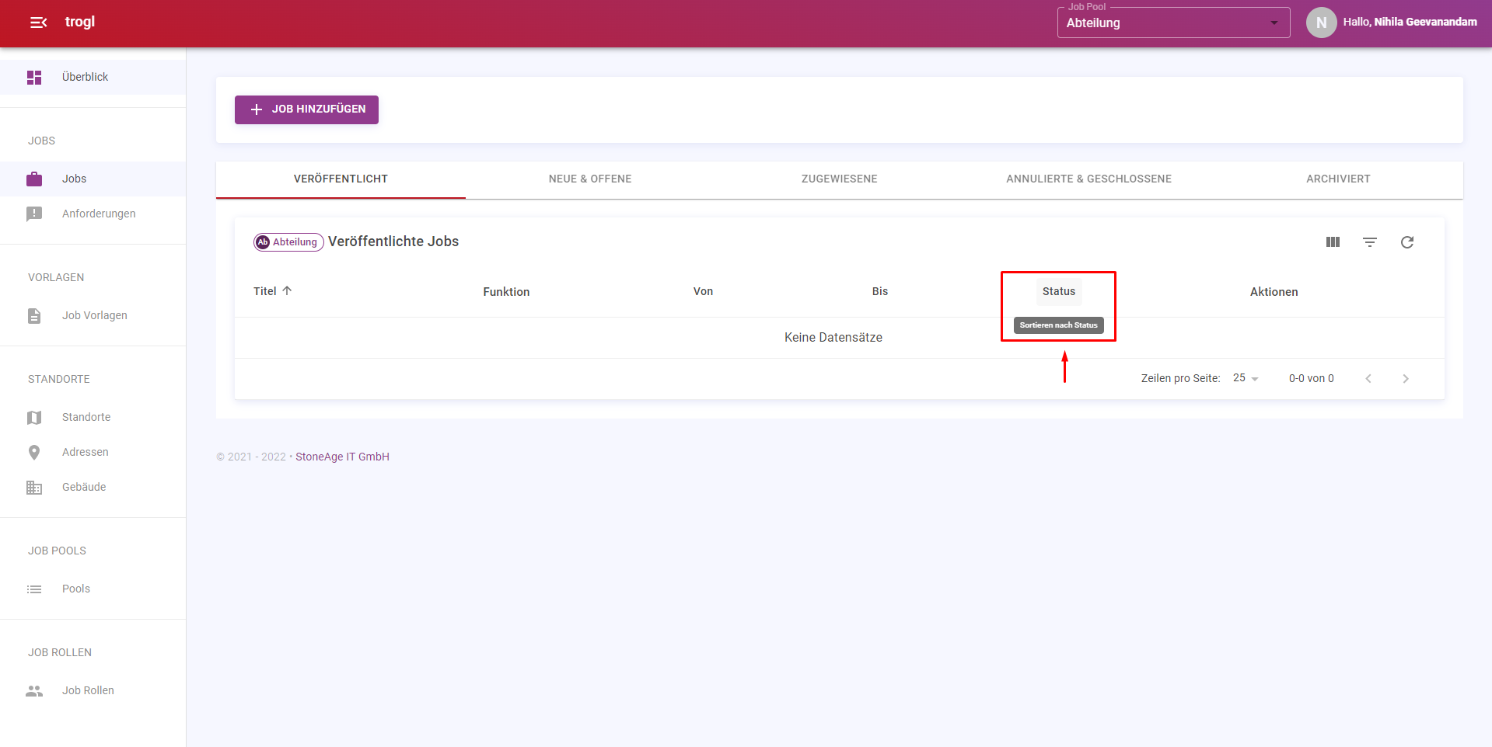Open Adressen in the sidebar

pos(93,452)
